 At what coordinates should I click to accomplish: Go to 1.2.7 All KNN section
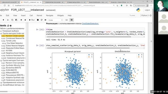tap(7, 50)
